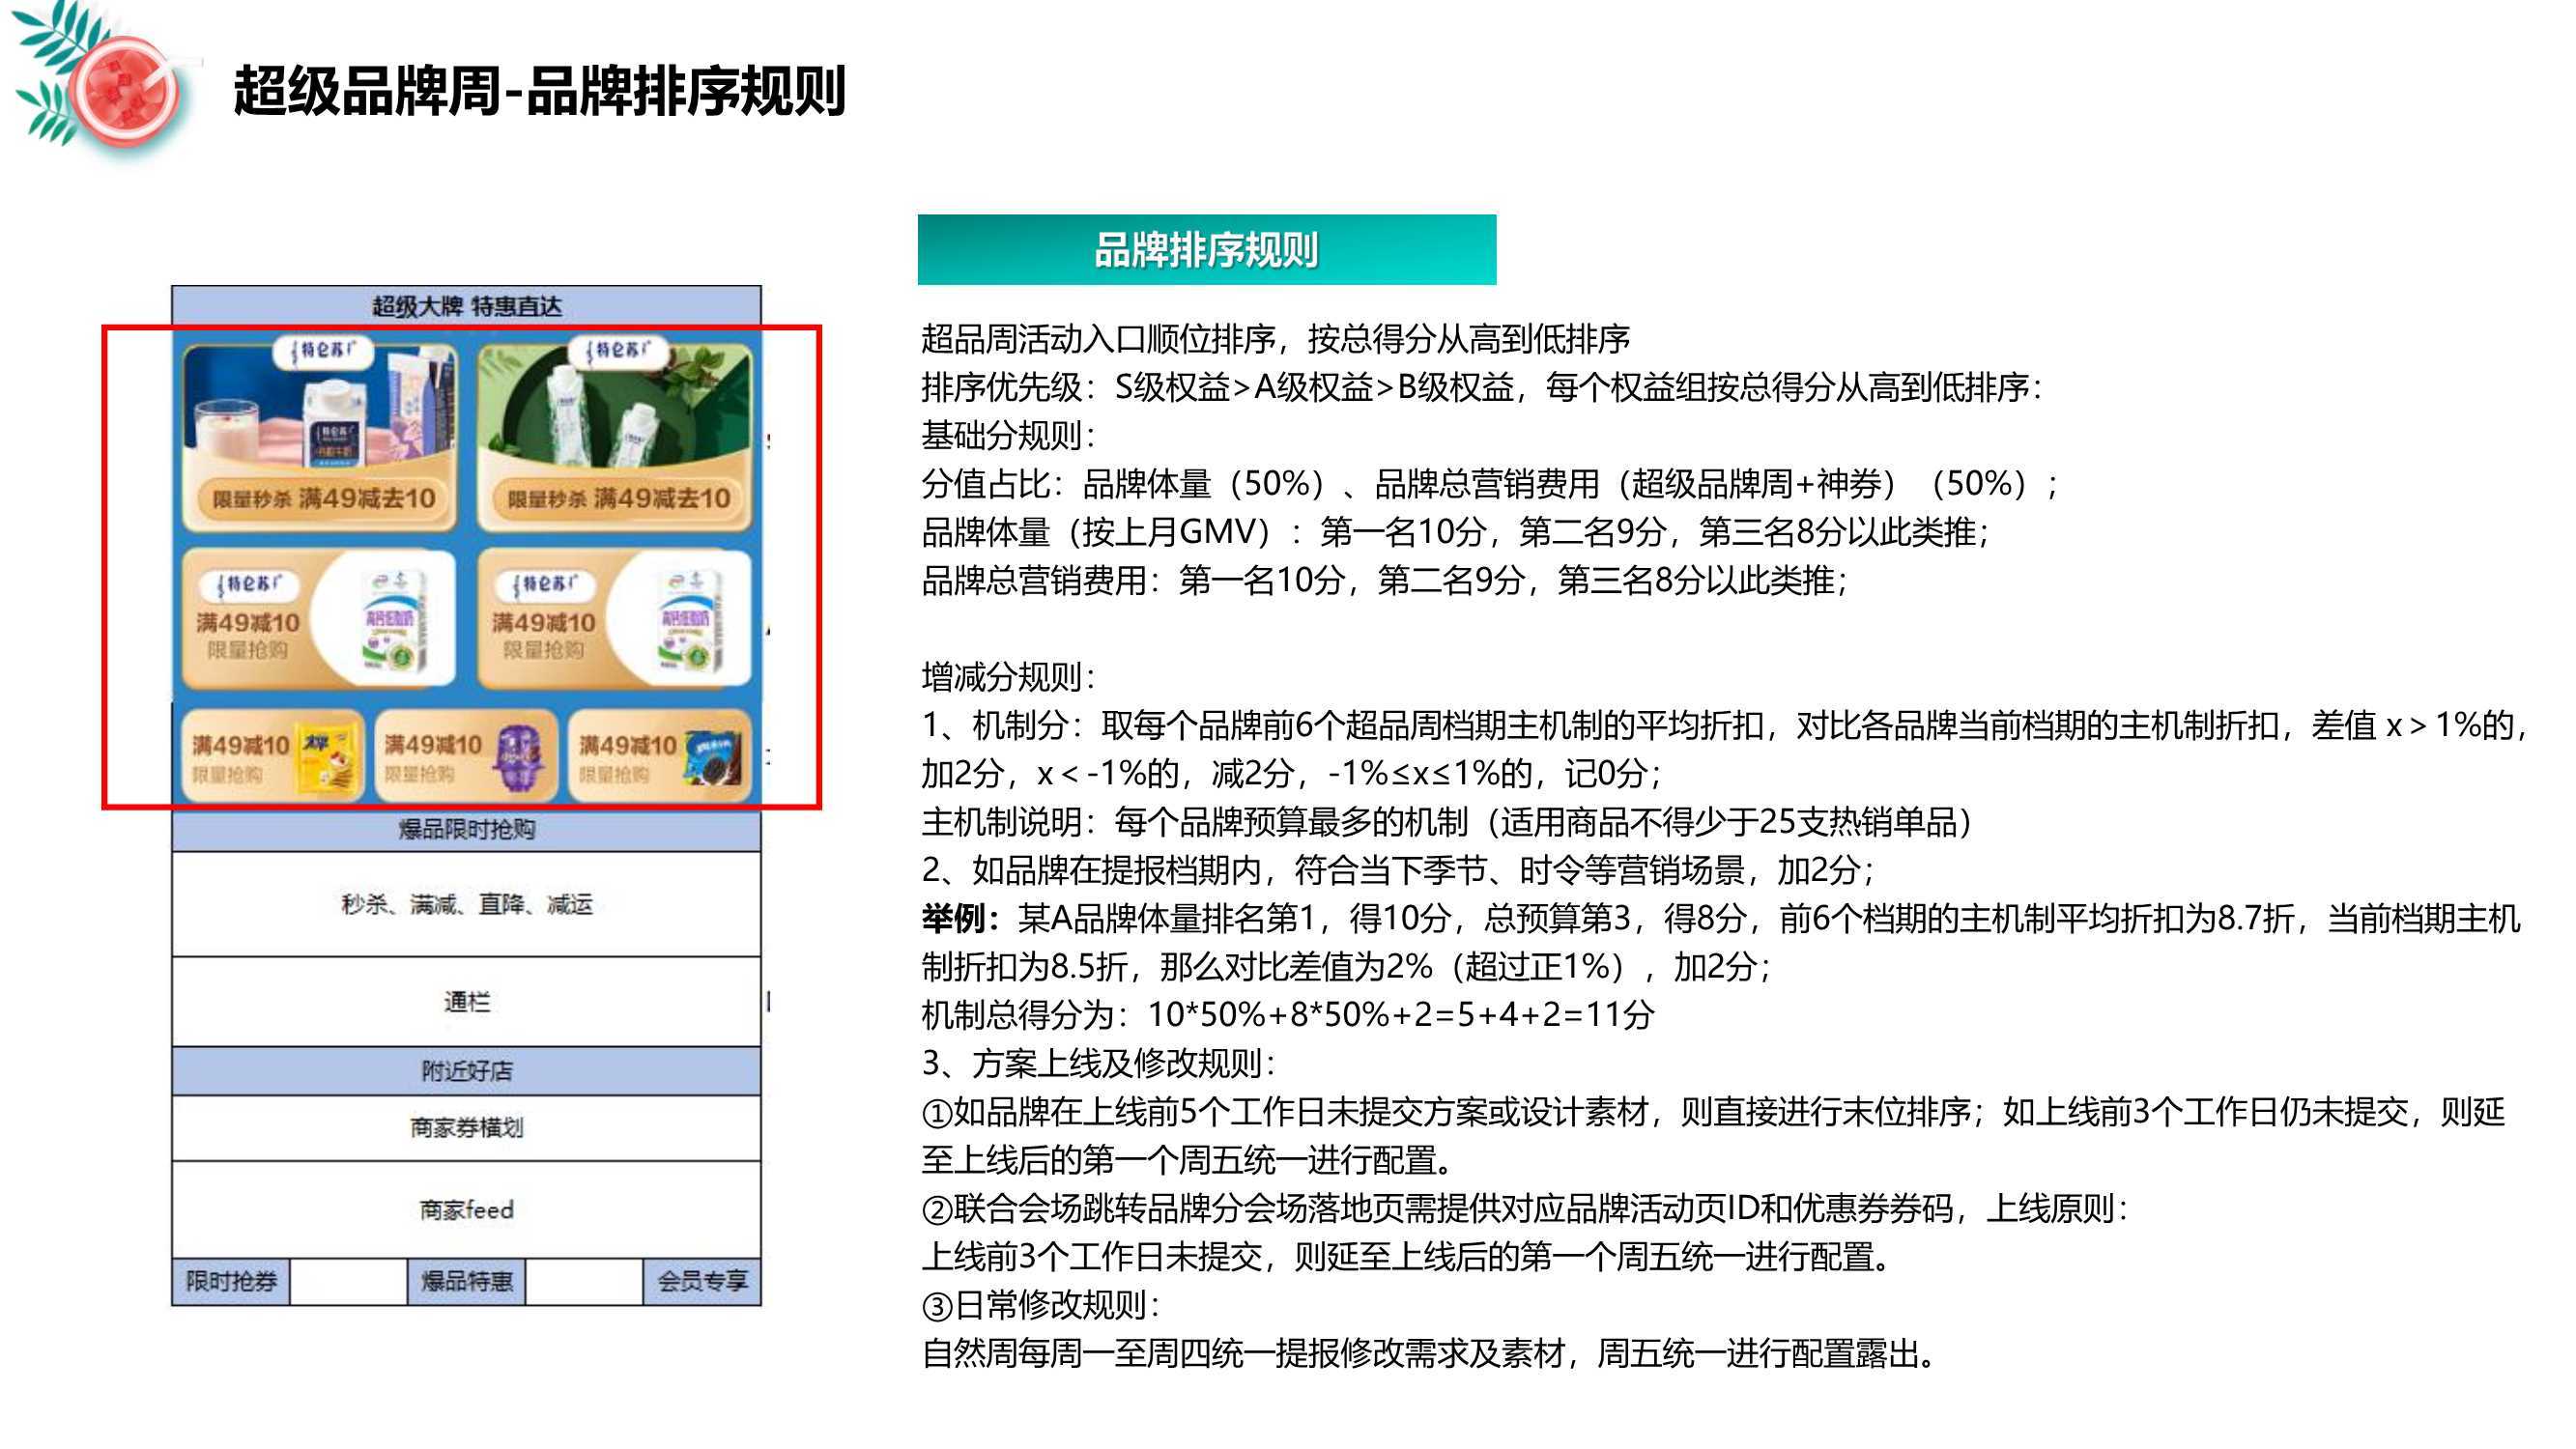Open the blue-background 特仑苏 milk seckill card
This screenshot has width=2576, height=1449.
(319, 437)
